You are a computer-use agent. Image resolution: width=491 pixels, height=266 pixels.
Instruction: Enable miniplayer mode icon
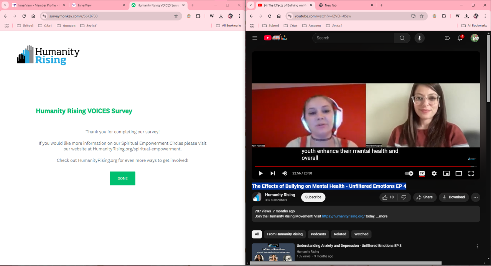pyautogui.click(x=446, y=173)
